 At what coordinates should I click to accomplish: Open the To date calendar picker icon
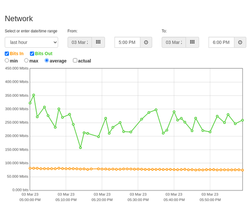[x=192, y=42]
